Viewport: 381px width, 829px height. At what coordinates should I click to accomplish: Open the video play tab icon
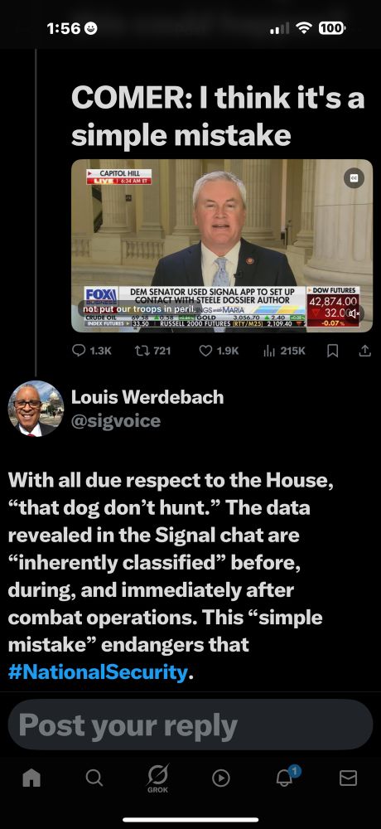point(221,778)
